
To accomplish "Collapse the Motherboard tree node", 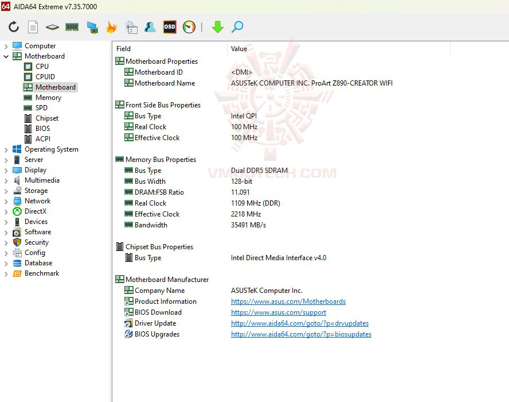I will click(6, 56).
